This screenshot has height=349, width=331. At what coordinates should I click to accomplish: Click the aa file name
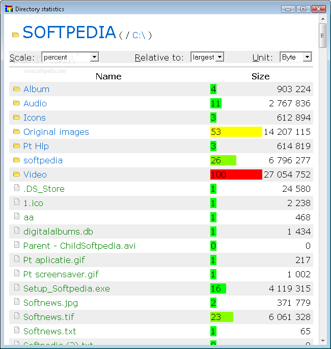click(29, 217)
